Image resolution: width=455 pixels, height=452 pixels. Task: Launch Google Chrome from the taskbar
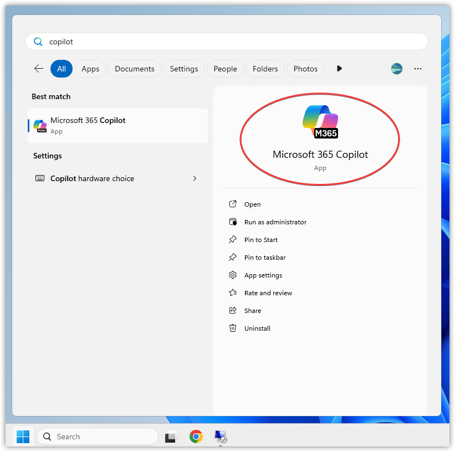[196, 436]
